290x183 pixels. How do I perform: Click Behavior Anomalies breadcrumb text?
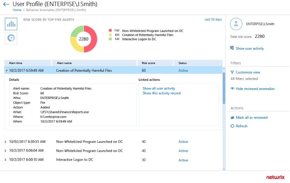(56, 10)
